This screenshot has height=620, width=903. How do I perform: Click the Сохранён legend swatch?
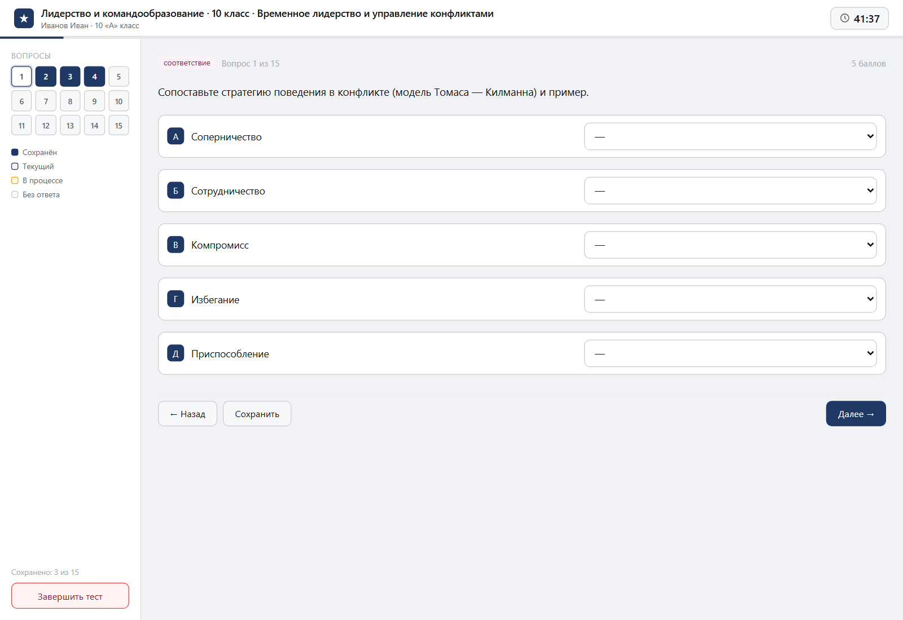[x=15, y=152]
